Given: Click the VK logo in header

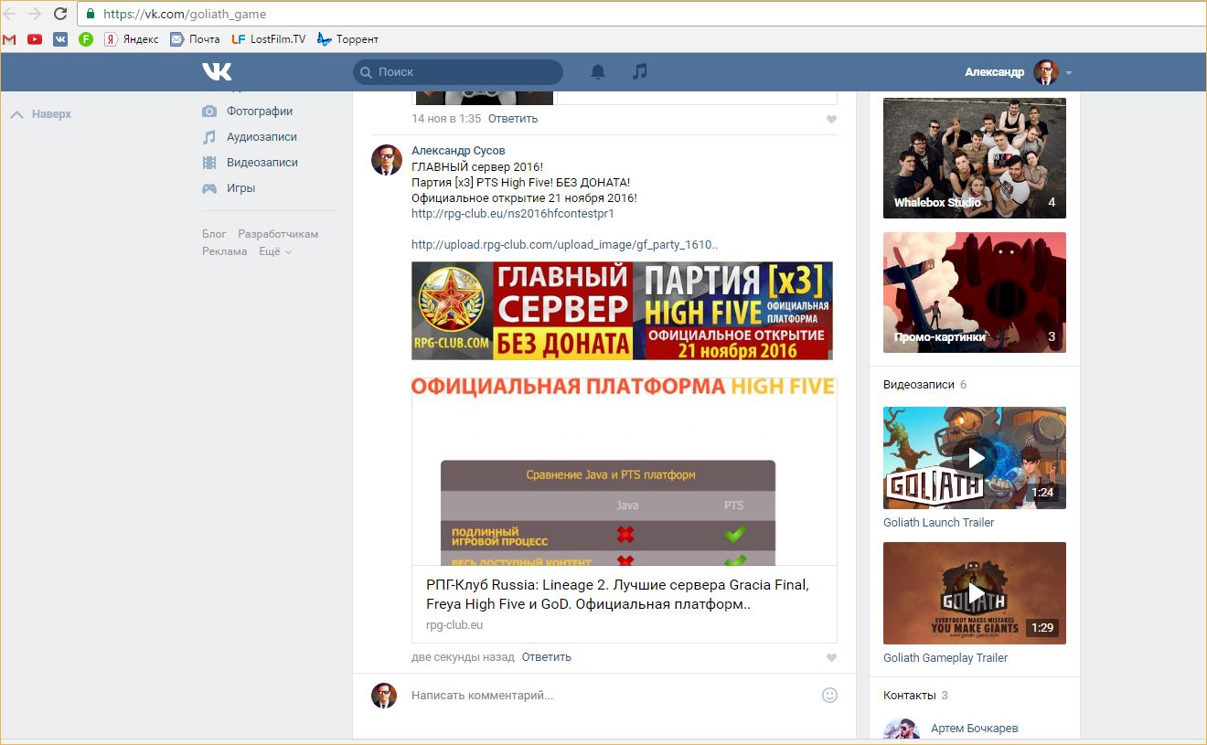Looking at the screenshot, I should pyautogui.click(x=217, y=71).
